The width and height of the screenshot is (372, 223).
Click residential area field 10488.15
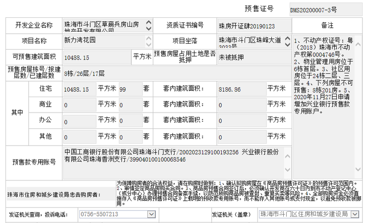click(79, 89)
